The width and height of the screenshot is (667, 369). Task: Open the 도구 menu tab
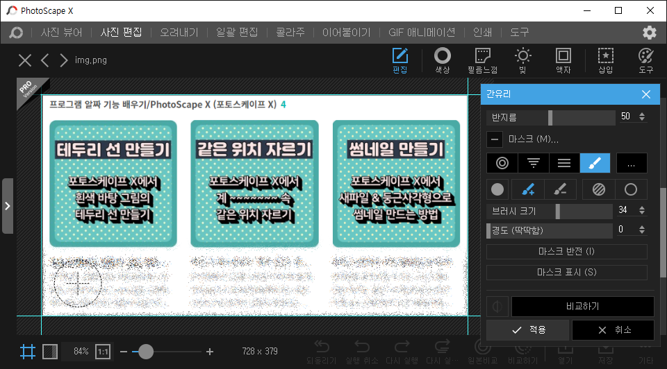(520, 33)
